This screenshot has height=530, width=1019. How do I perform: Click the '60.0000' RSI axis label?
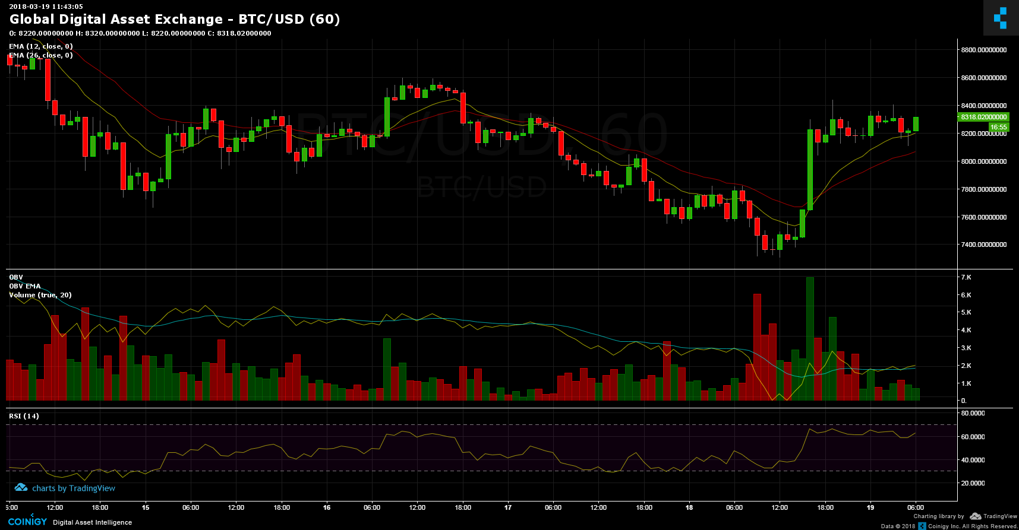coord(973,437)
